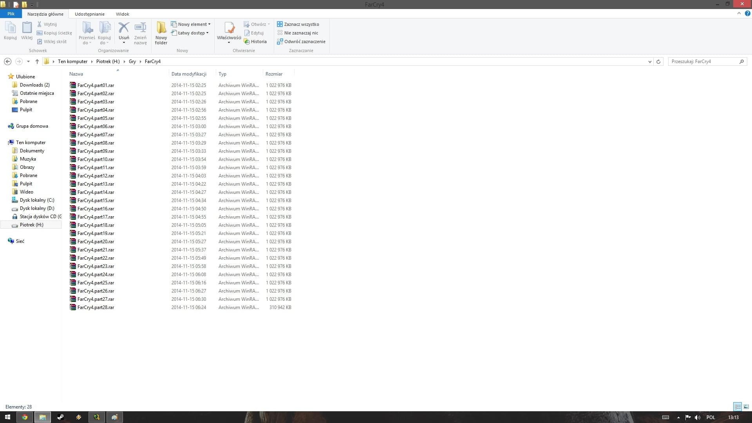The height and width of the screenshot is (423, 752).
Task: Click the 13:13 taskbar clock
Action: 733,418
